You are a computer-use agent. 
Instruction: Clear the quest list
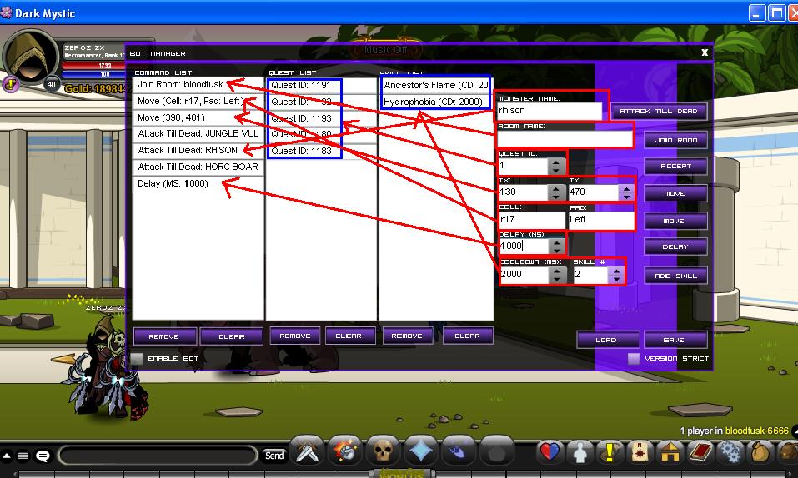(x=350, y=336)
